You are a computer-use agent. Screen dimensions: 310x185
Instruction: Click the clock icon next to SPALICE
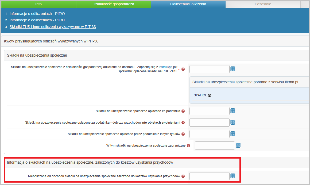(210, 95)
